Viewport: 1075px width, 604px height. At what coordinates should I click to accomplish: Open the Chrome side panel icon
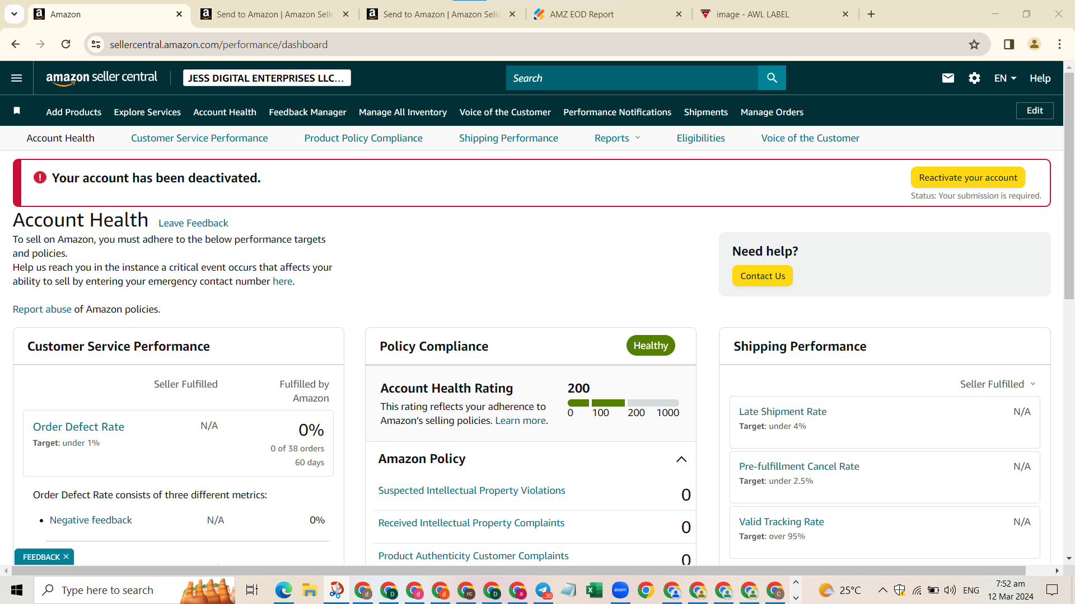(1009, 44)
